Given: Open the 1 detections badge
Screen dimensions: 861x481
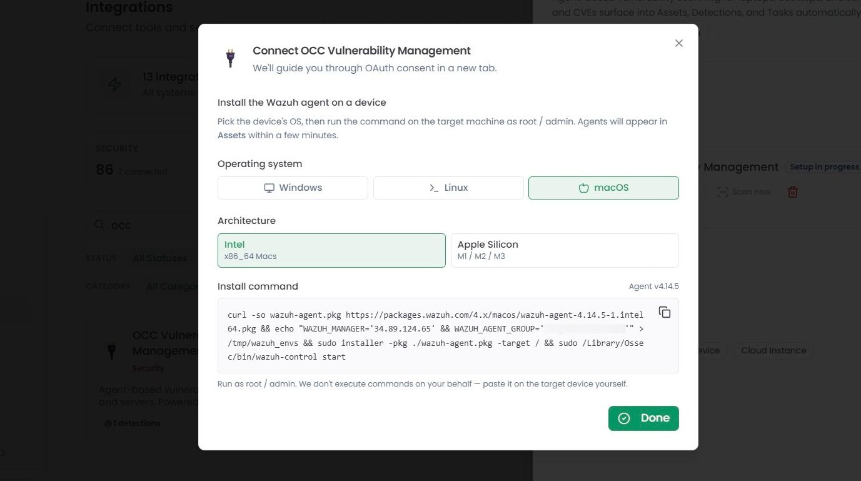Looking at the screenshot, I should coord(132,423).
